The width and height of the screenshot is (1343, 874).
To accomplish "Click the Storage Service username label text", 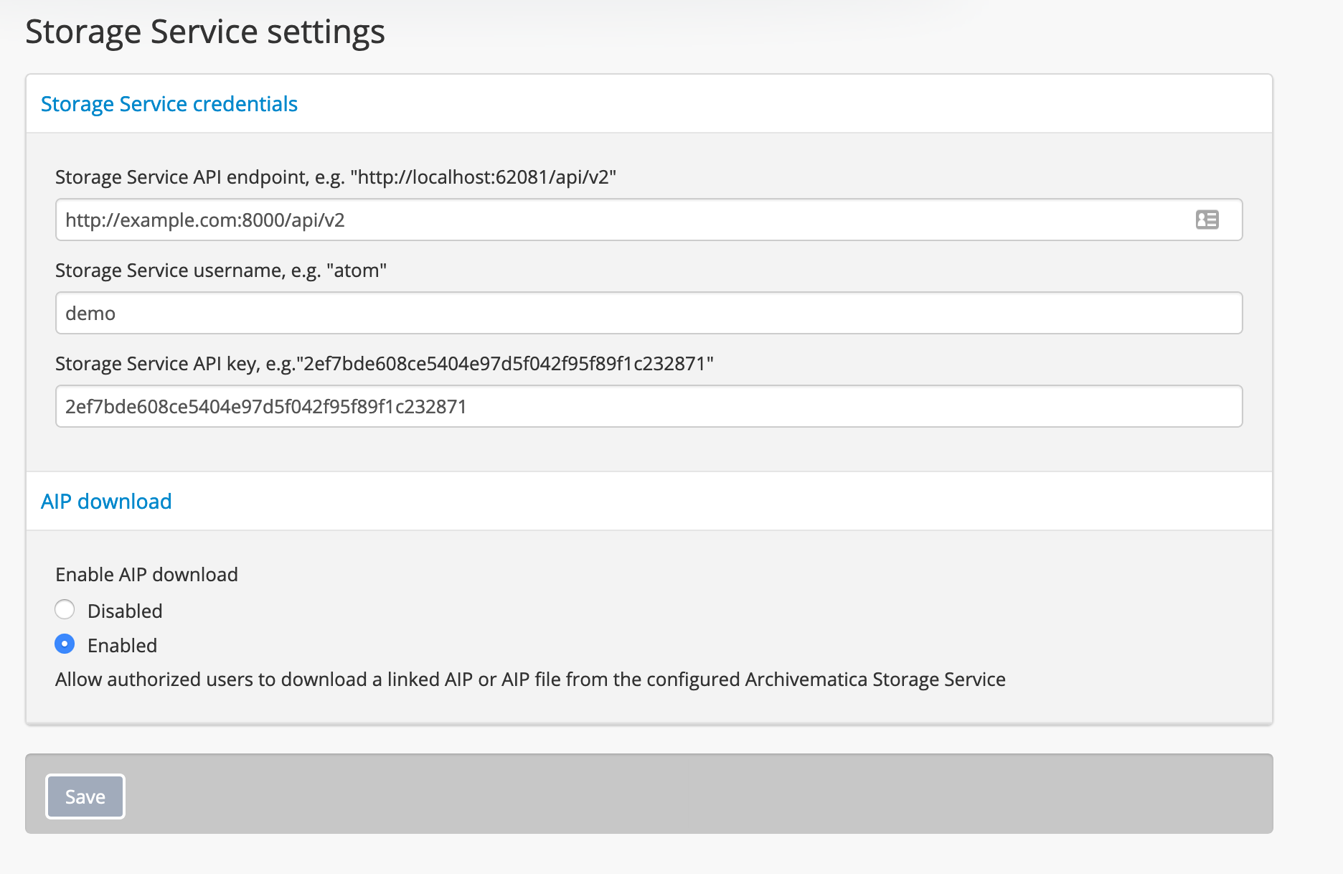I will pyautogui.click(x=220, y=271).
